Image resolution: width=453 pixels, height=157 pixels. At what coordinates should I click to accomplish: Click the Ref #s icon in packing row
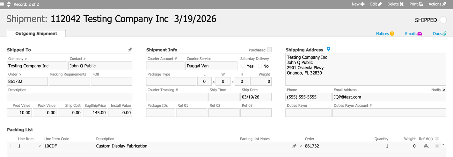426,146
